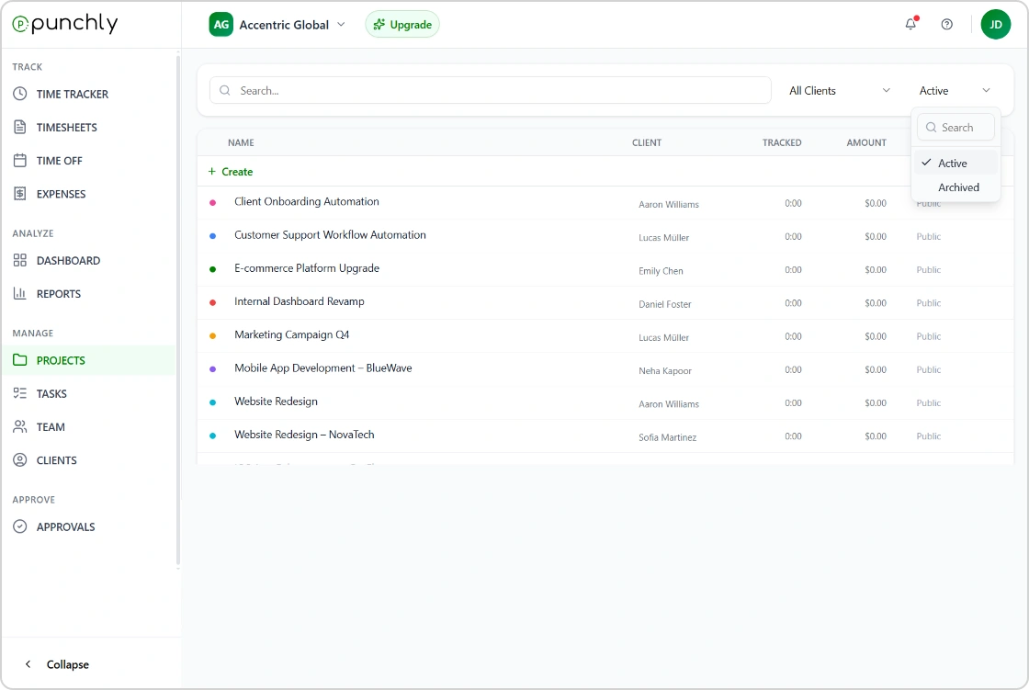This screenshot has width=1029, height=690.
Task: Click the Time Off calendar icon
Action: point(20,161)
